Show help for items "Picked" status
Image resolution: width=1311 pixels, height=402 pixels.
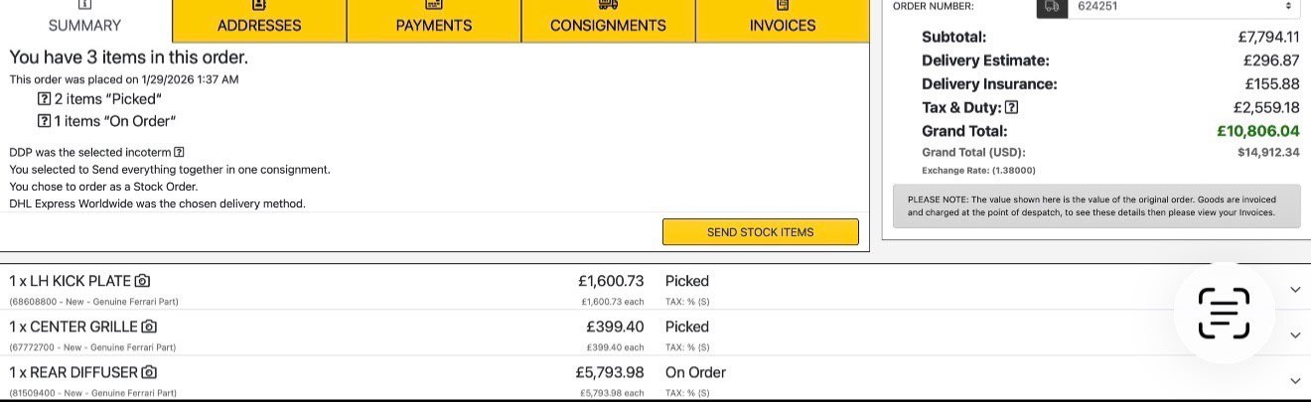44,99
